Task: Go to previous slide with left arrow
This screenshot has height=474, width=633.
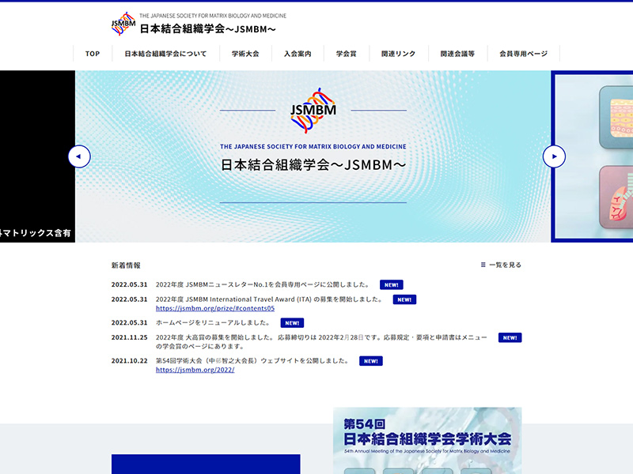Action: click(79, 156)
